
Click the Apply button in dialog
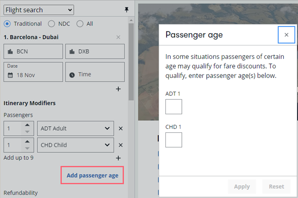pos(242,186)
